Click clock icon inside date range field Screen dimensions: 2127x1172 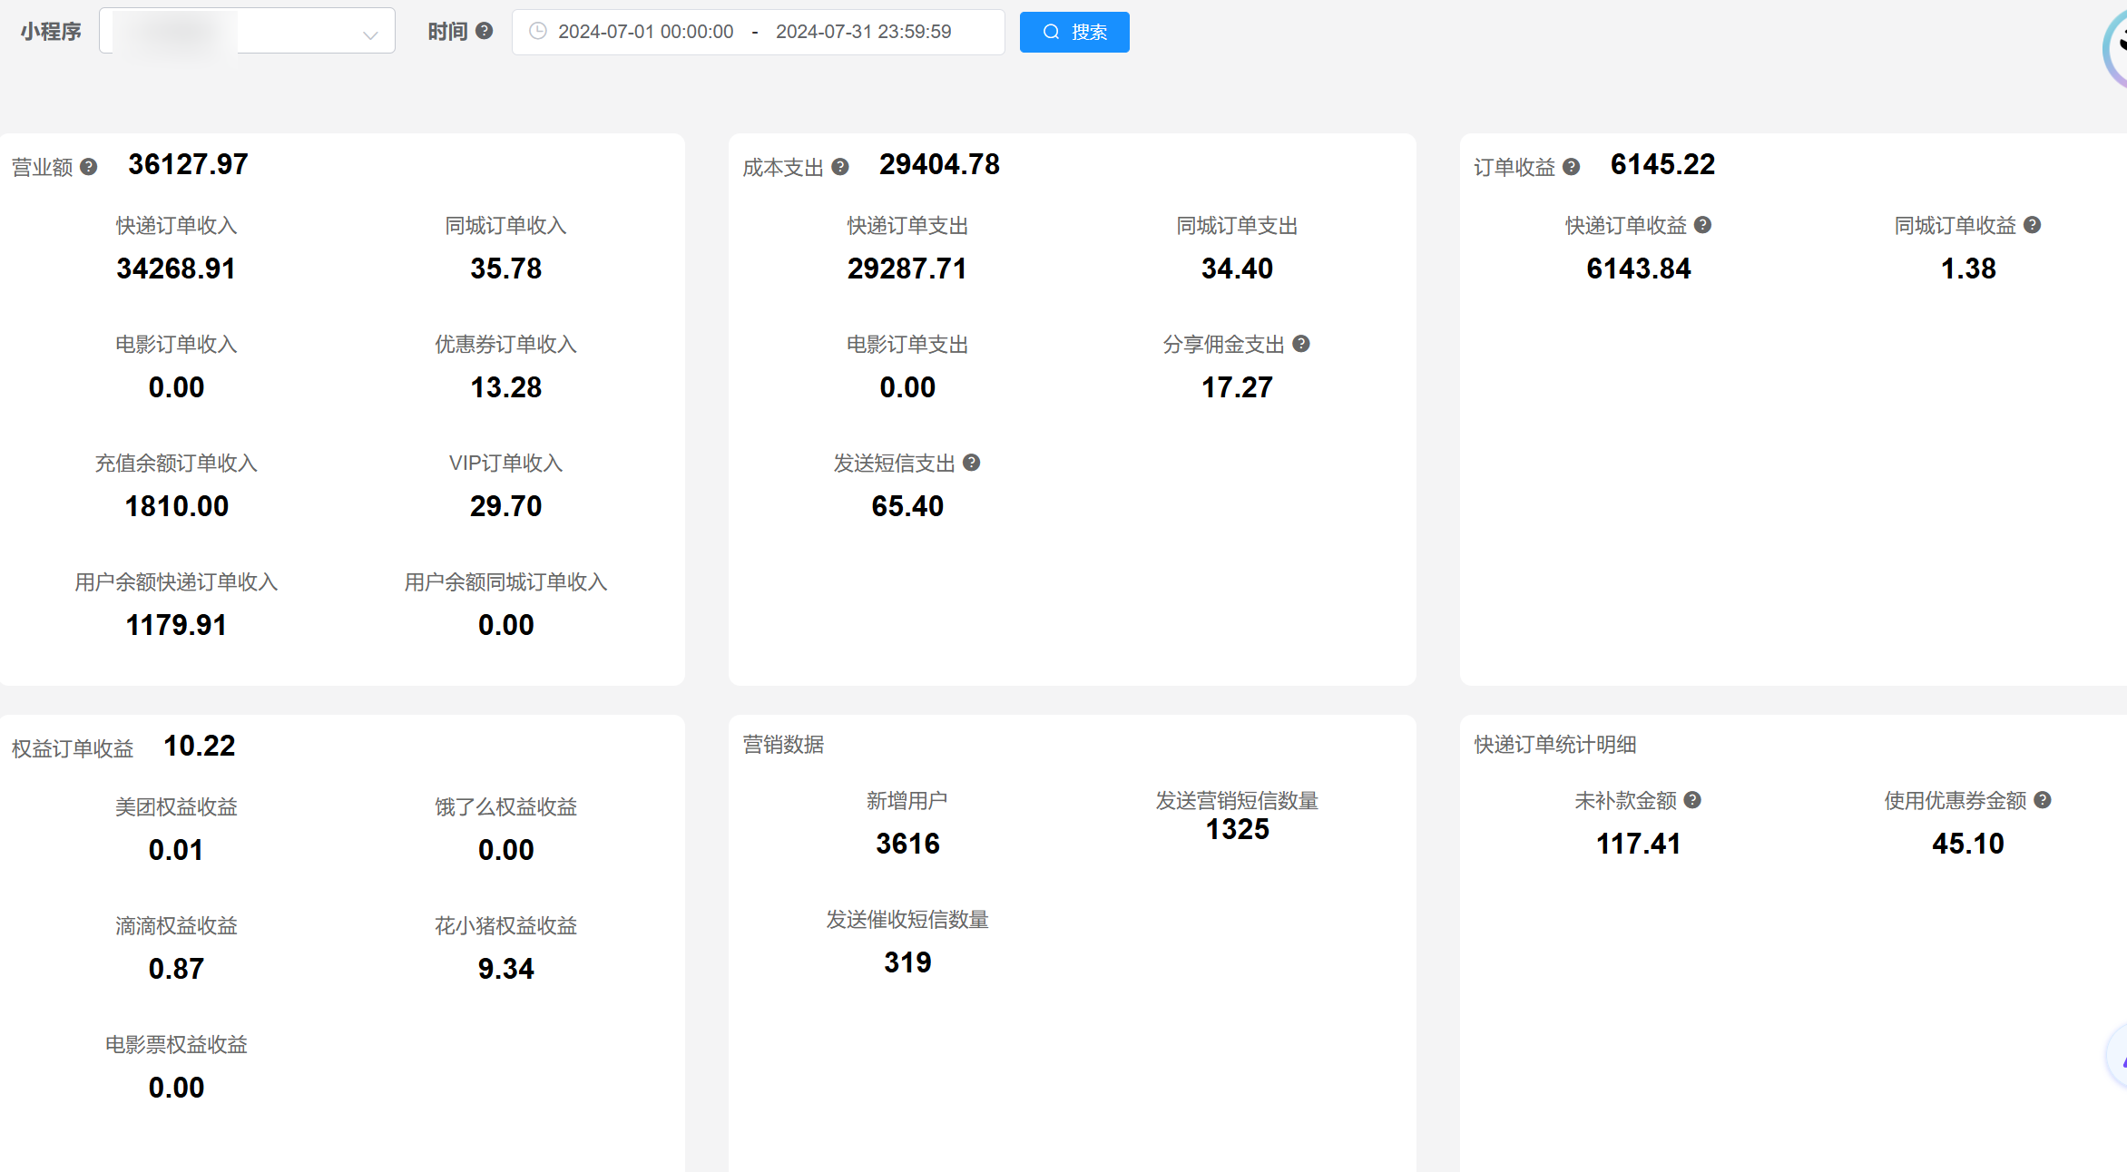click(x=537, y=31)
